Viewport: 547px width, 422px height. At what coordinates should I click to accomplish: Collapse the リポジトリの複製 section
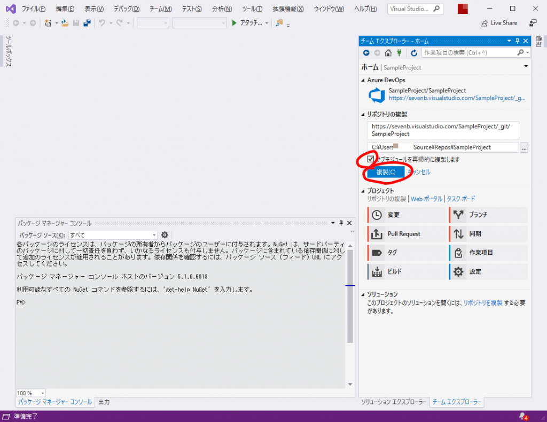[363, 114]
